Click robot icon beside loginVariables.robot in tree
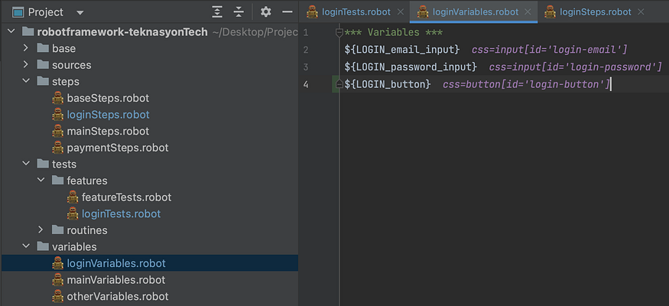This screenshot has height=306, width=669. (57, 263)
